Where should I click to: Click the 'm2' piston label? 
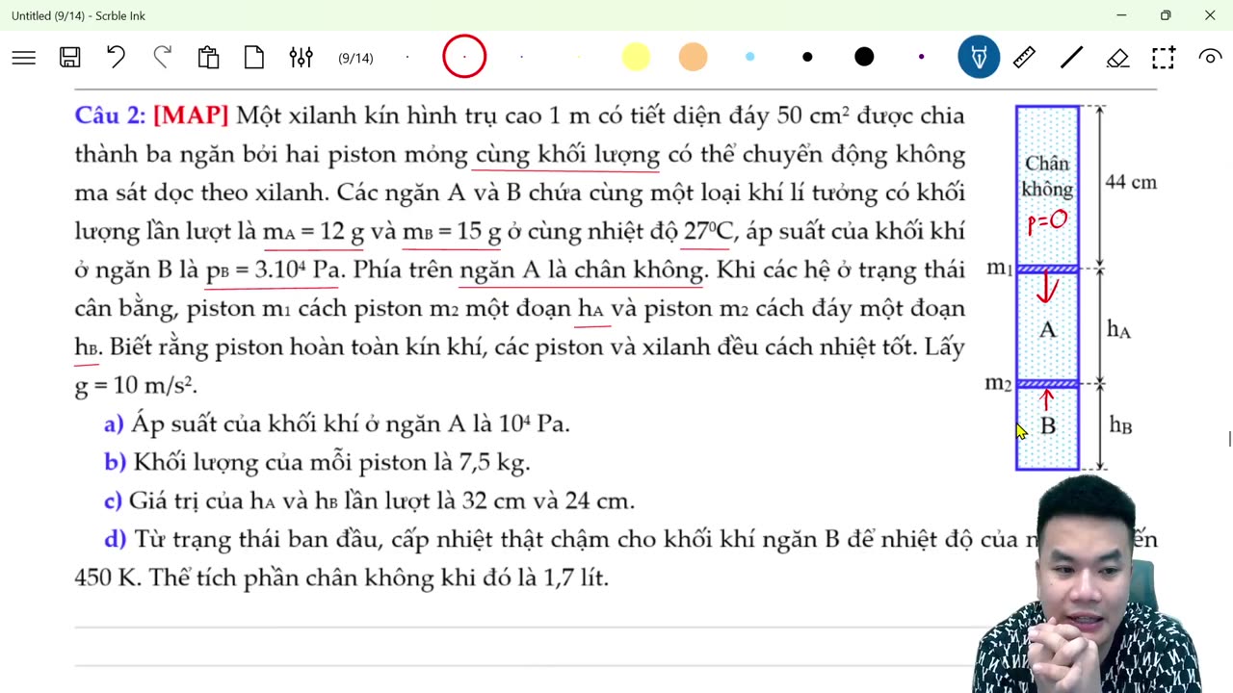point(998,384)
